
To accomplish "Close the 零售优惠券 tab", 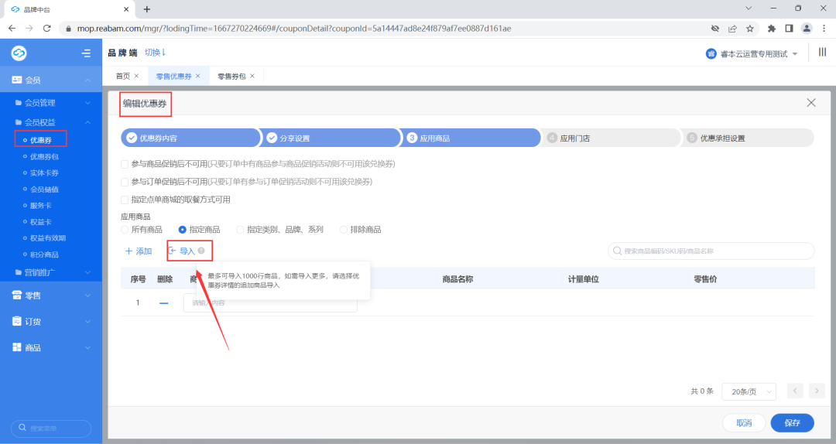I will tap(197, 76).
